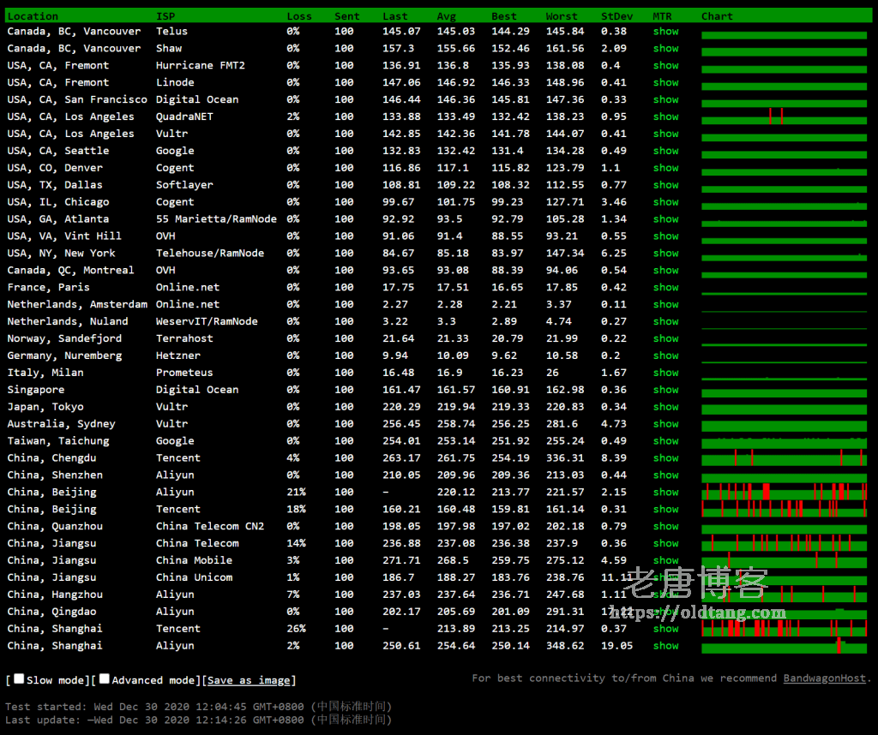Click the Location column header

click(33, 16)
